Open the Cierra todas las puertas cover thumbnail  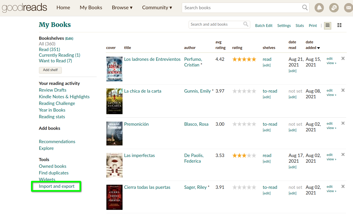(114, 197)
